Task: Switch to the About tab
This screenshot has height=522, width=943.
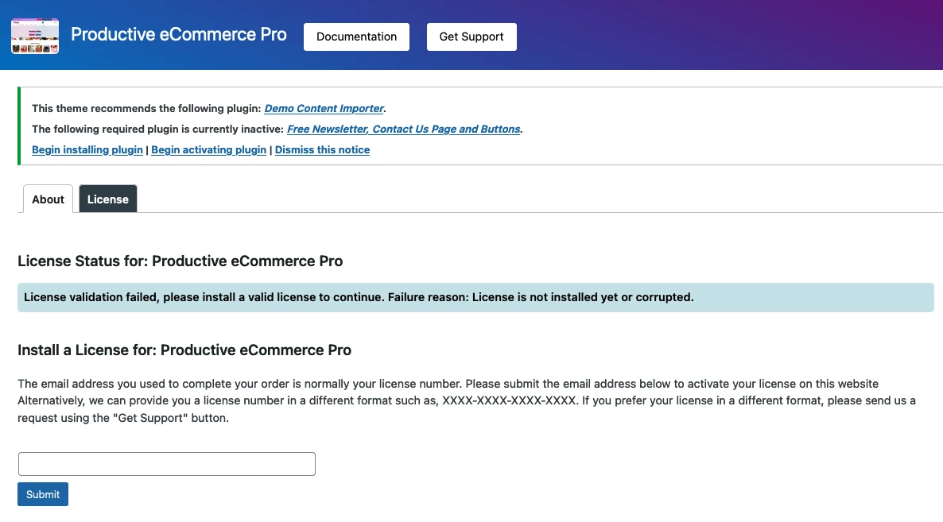Action: (x=49, y=199)
